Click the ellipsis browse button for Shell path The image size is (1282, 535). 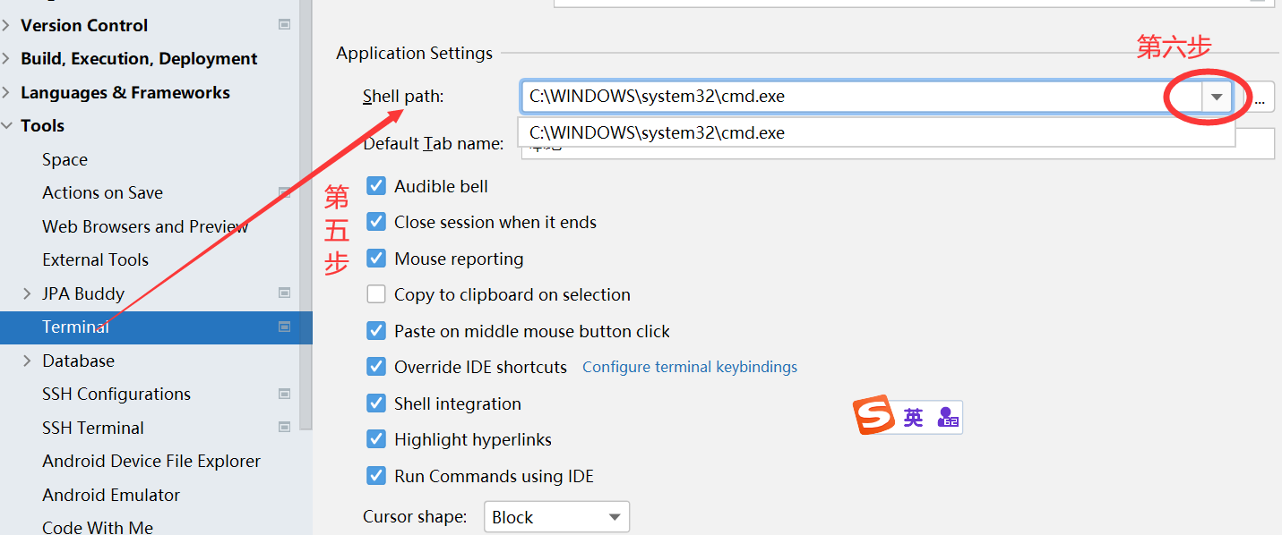[1260, 97]
